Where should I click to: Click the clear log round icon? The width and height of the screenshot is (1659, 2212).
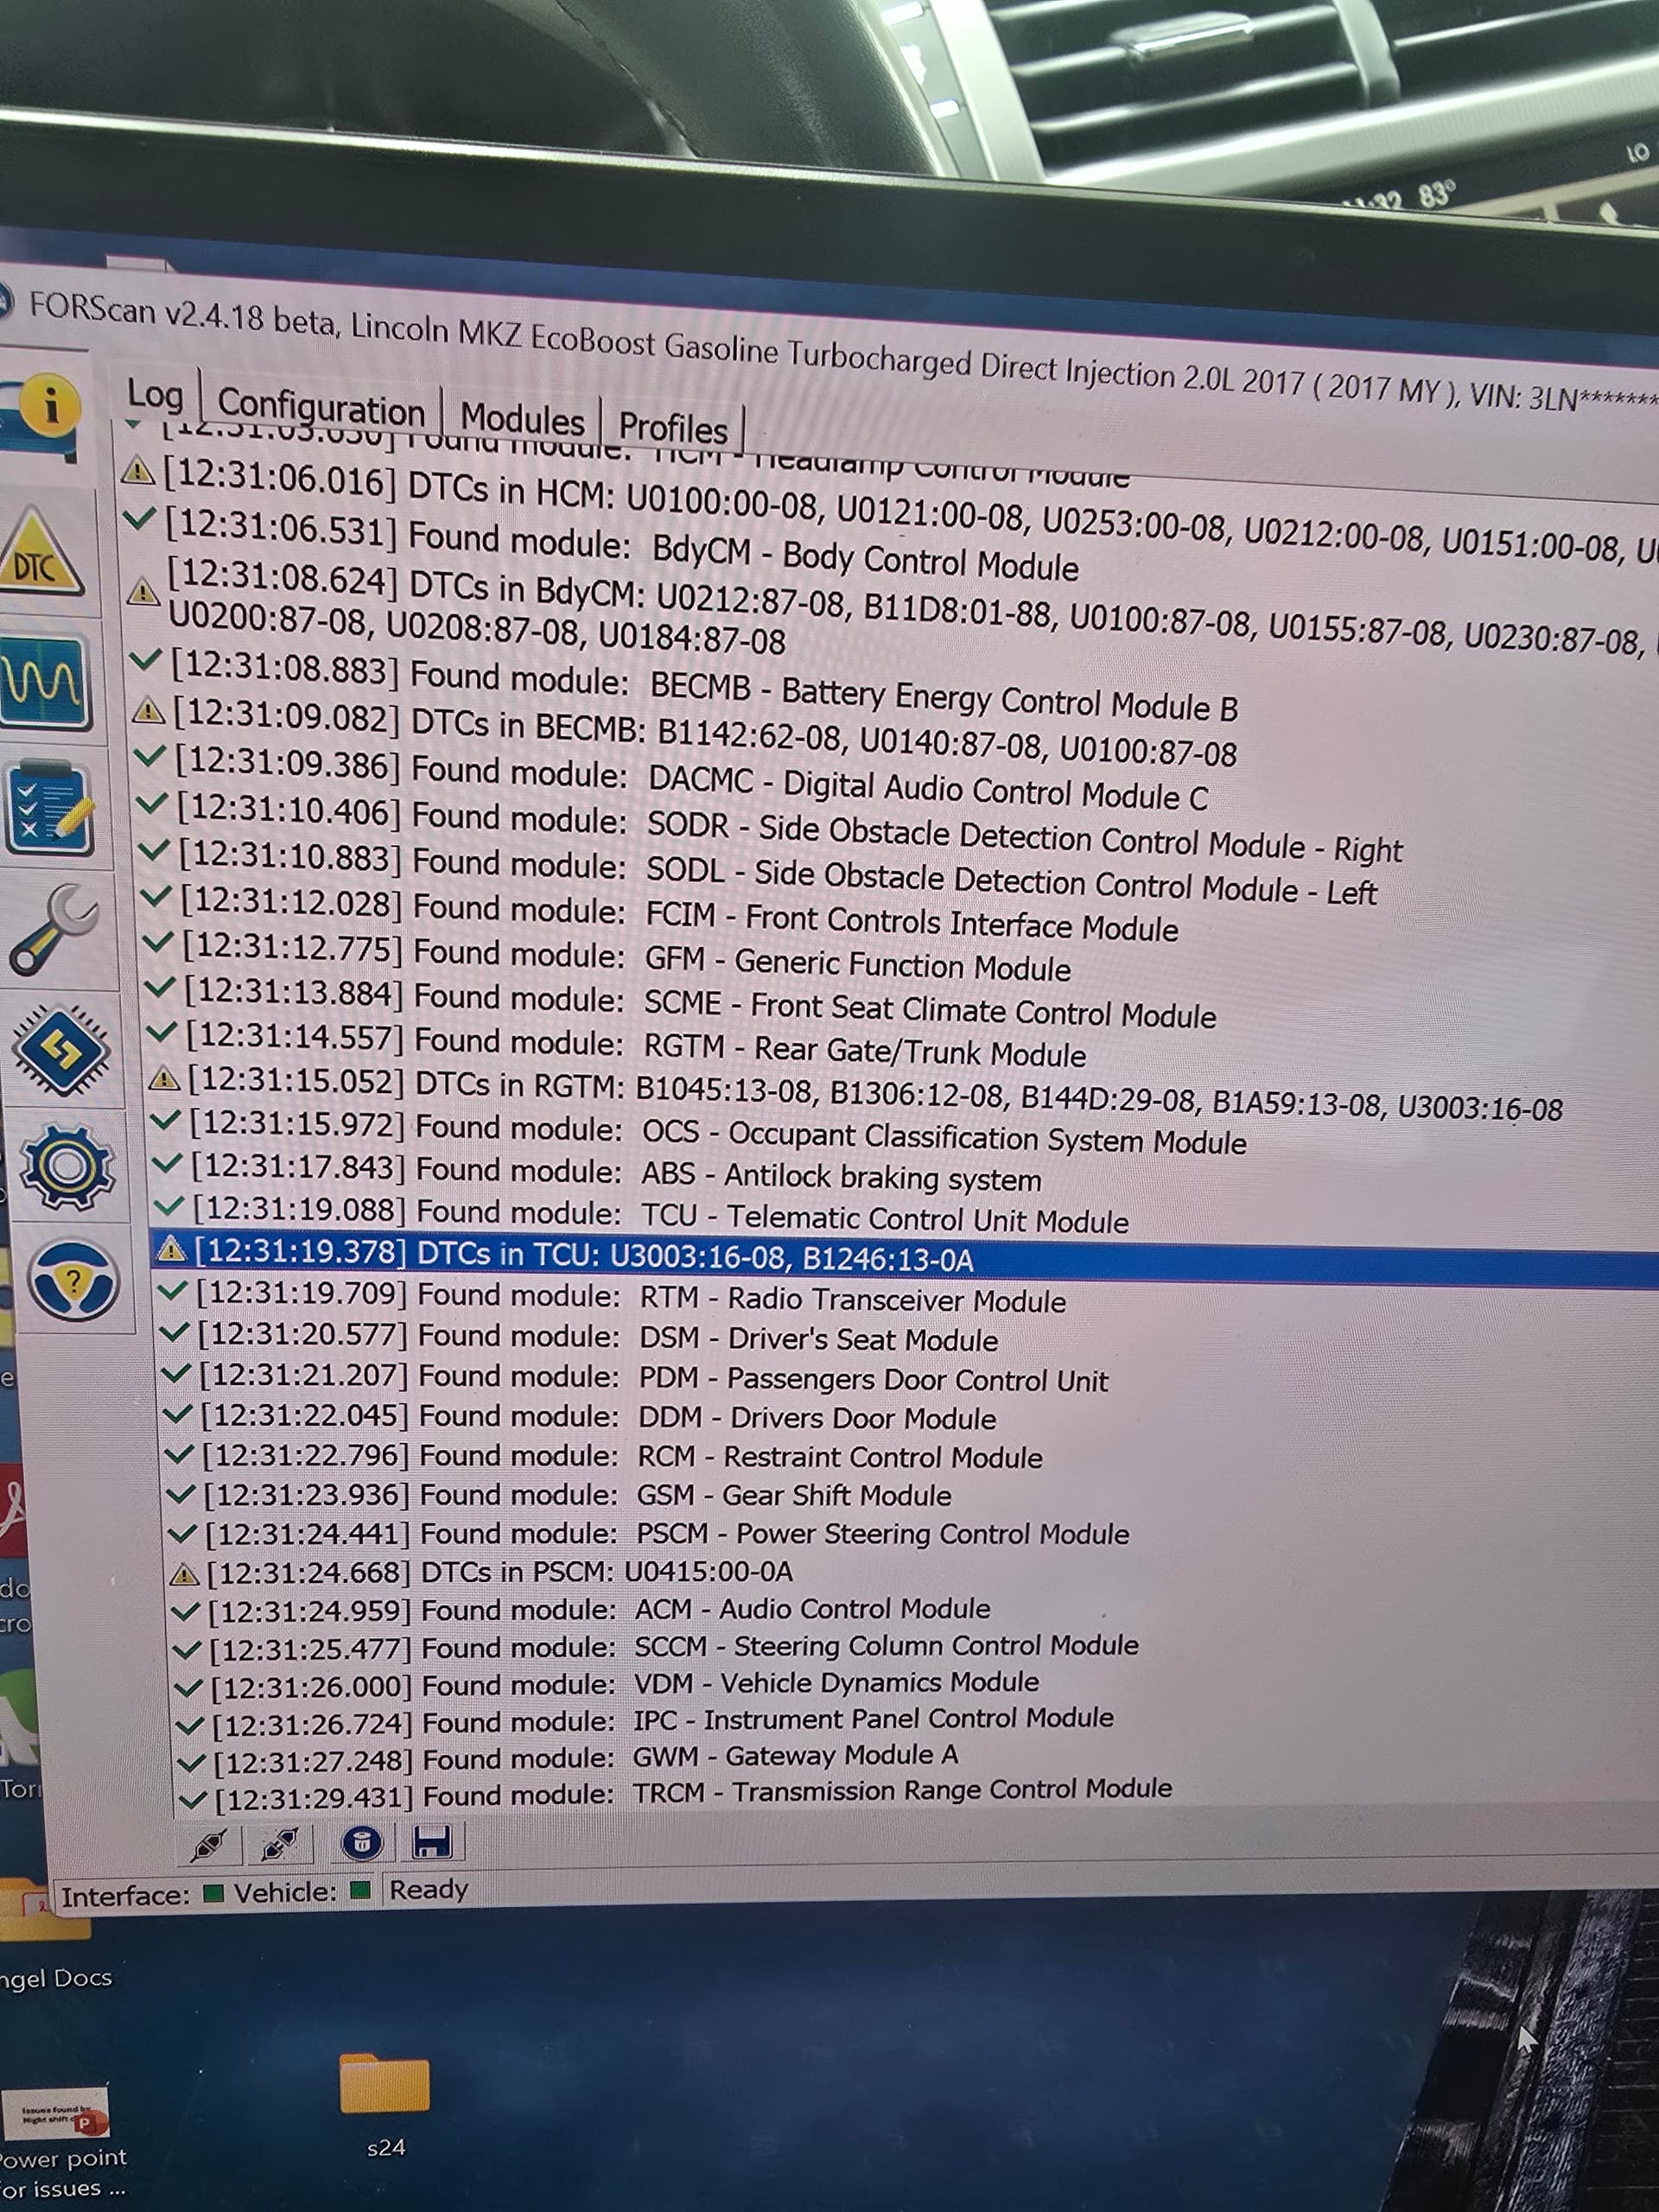(x=361, y=1842)
